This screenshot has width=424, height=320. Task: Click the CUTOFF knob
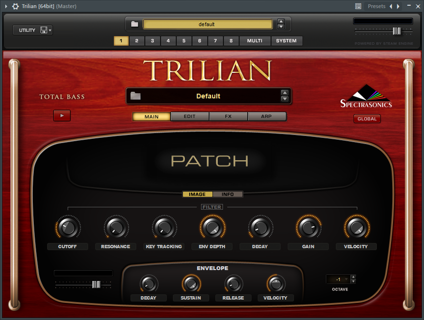tap(68, 228)
